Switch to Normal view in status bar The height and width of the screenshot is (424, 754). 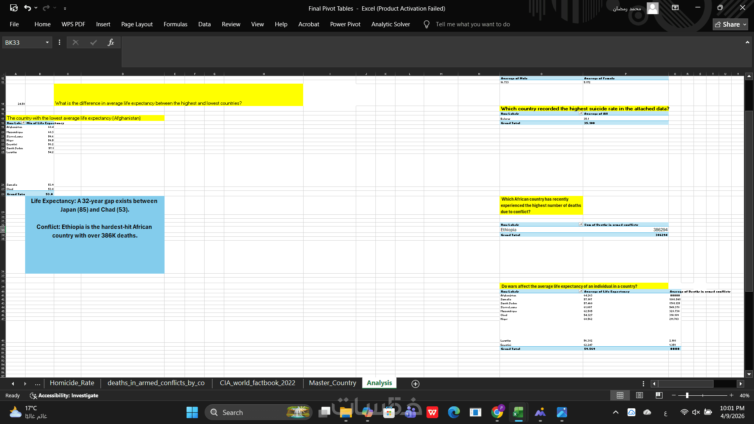pos(620,395)
